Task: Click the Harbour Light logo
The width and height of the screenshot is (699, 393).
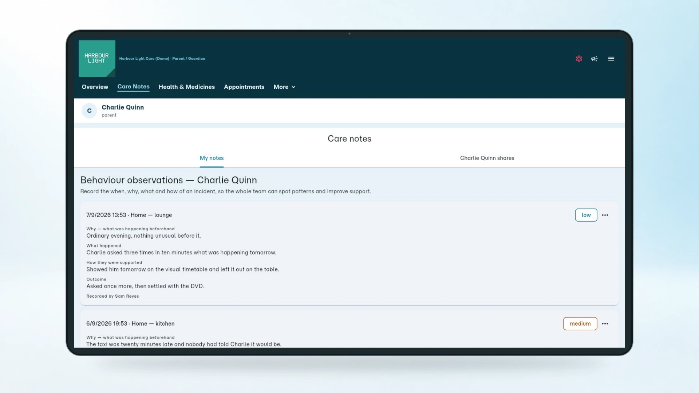Action: 97,59
